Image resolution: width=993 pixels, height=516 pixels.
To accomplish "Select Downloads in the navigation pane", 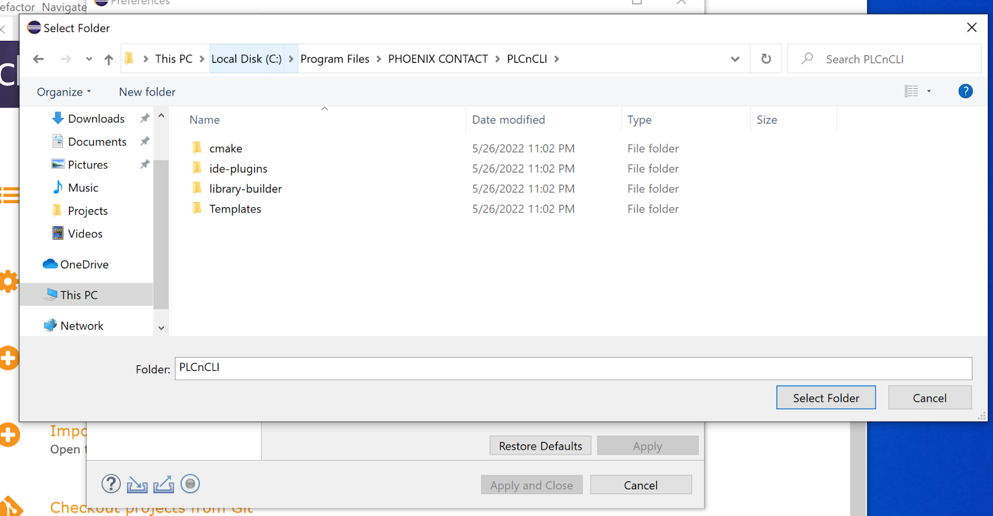I will click(x=96, y=119).
